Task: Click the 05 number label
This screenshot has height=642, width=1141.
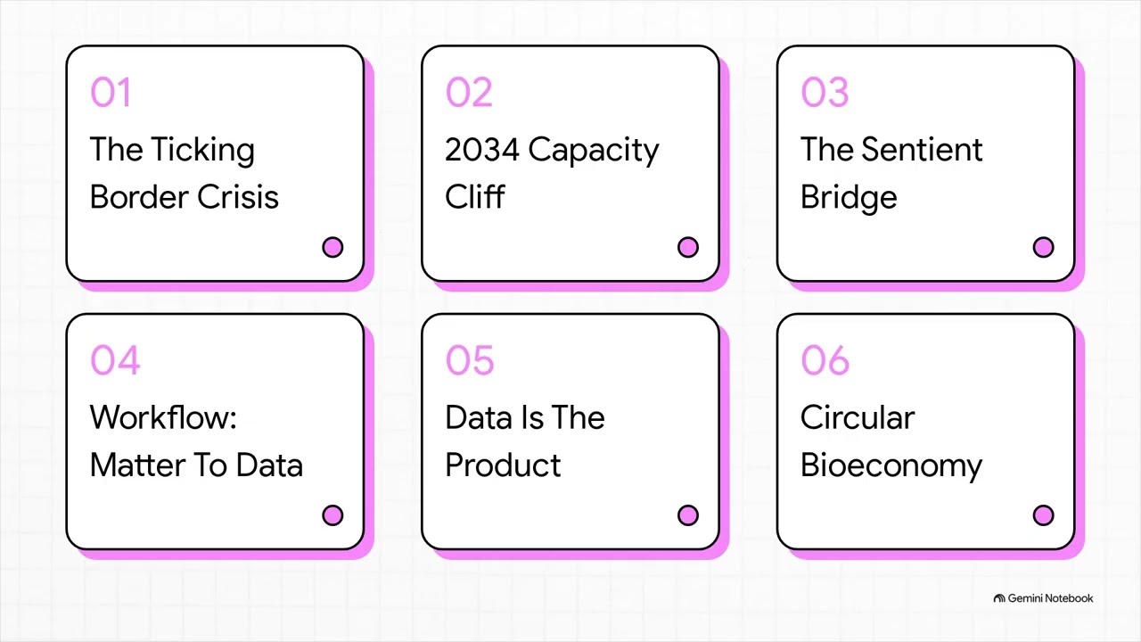Action: 470,361
